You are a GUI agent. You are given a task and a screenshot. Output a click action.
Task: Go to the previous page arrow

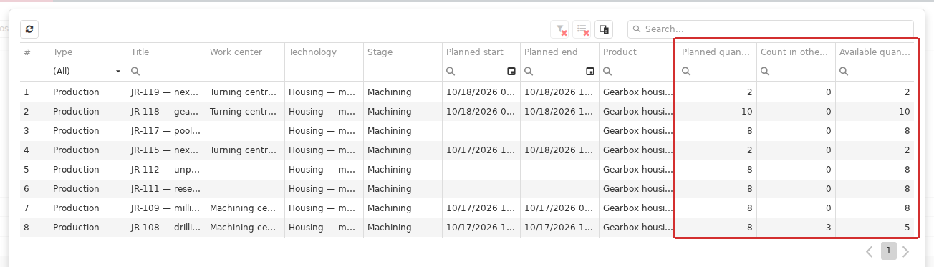[x=870, y=251]
